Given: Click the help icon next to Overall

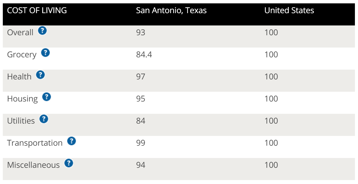Looking at the screenshot, I should point(42,30).
